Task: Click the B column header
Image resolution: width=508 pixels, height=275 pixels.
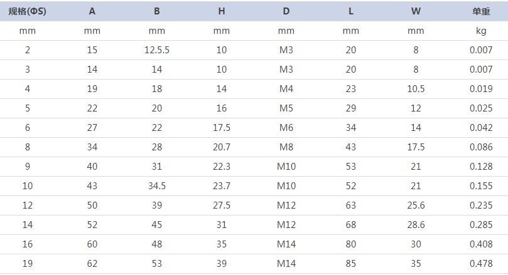Action: 157,11
